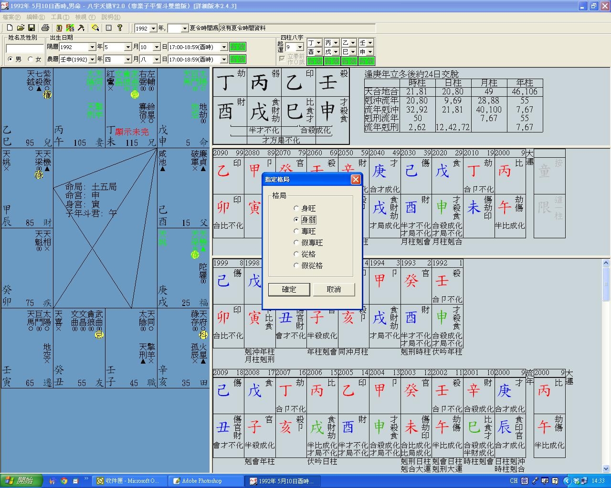Choose the 假專旺 radio option

pyautogui.click(x=296, y=243)
